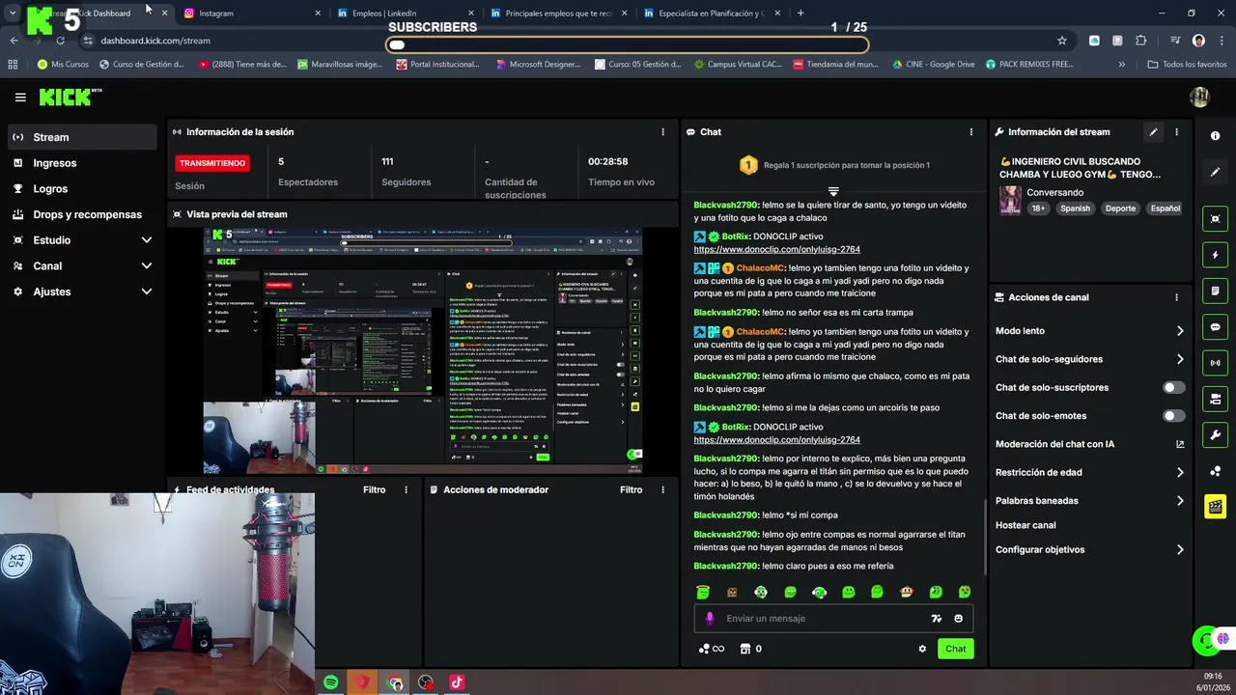This screenshot has width=1236, height=695.
Task: Toggle Chat de solo-suscriptores switch
Action: tap(1173, 387)
